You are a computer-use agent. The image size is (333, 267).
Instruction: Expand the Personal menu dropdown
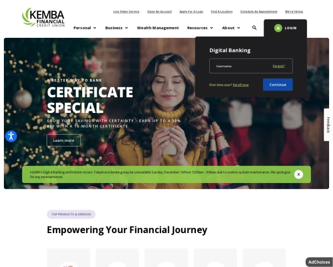point(85,28)
